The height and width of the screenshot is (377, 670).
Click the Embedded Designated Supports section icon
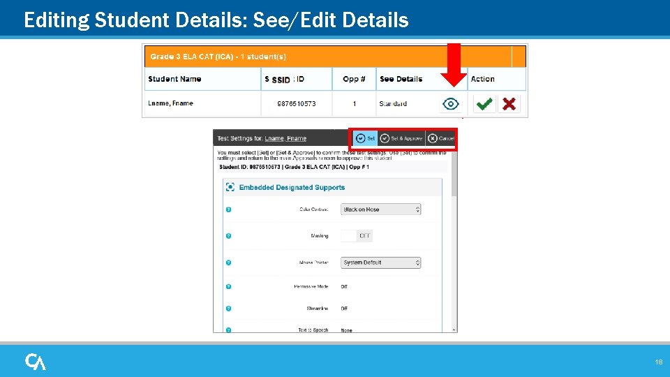click(x=230, y=187)
